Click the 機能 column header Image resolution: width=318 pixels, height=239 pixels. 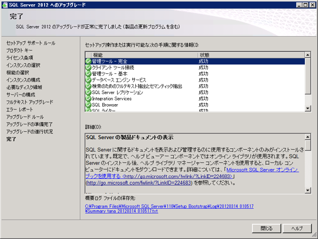click(144, 55)
